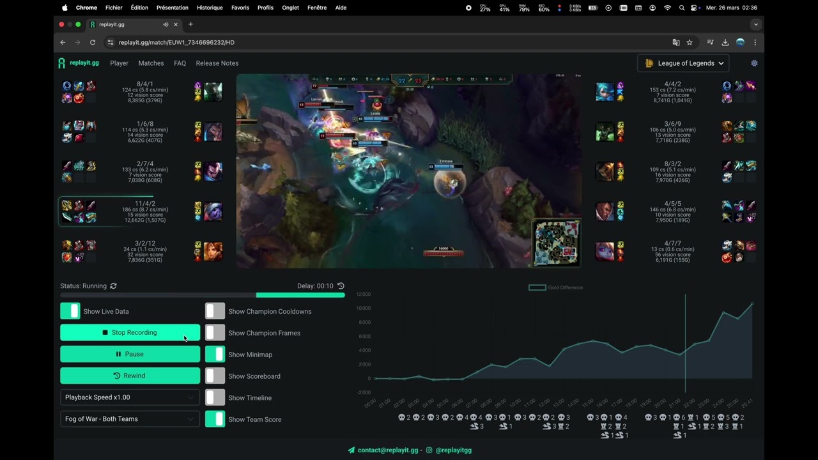Open Playback Speed x1.00 dropdown
Viewport: 818px width, 460px height.
130,397
